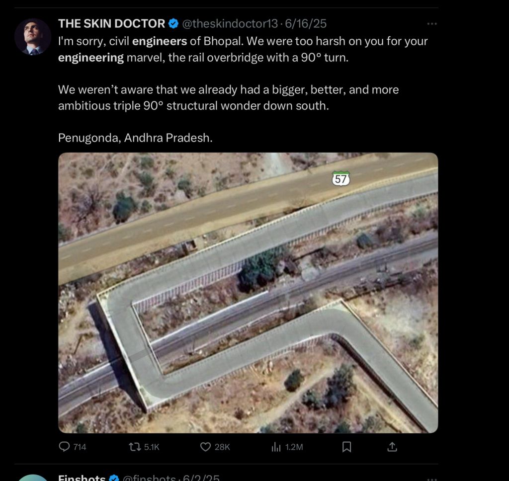Bookmark the Bhopal bridge tweet
The image size is (509, 481).
pyautogui.click(x=347, y=447)
